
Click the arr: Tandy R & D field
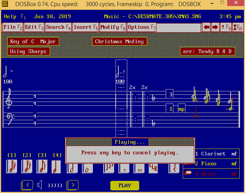coord(207,52)
